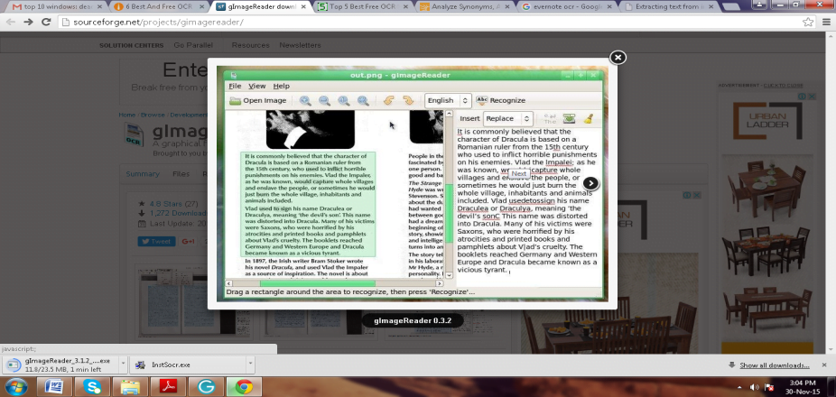Click the vertical scrollbar down arrow
Image resolution: width=836 pixels, height=397 pixels.
pyautogui.click(x=449, y=275)
